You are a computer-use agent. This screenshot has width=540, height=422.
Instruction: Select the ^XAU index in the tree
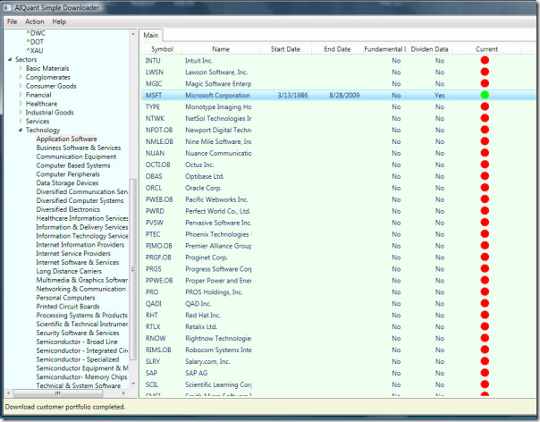point(35,51)
